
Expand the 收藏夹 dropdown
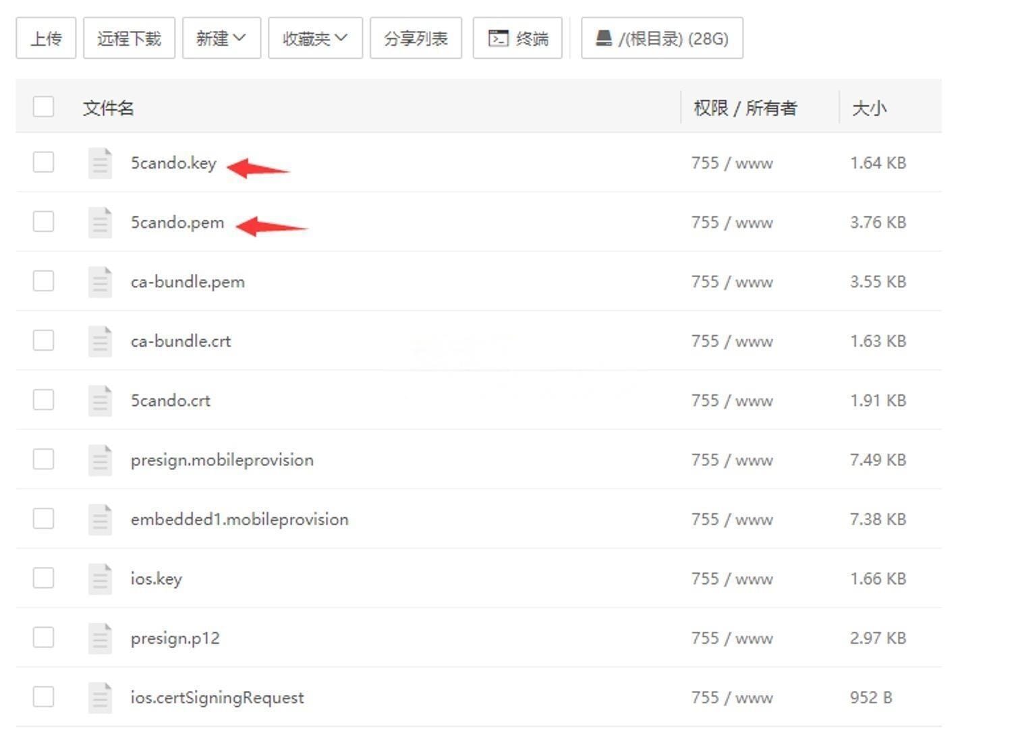coord(315,38)
